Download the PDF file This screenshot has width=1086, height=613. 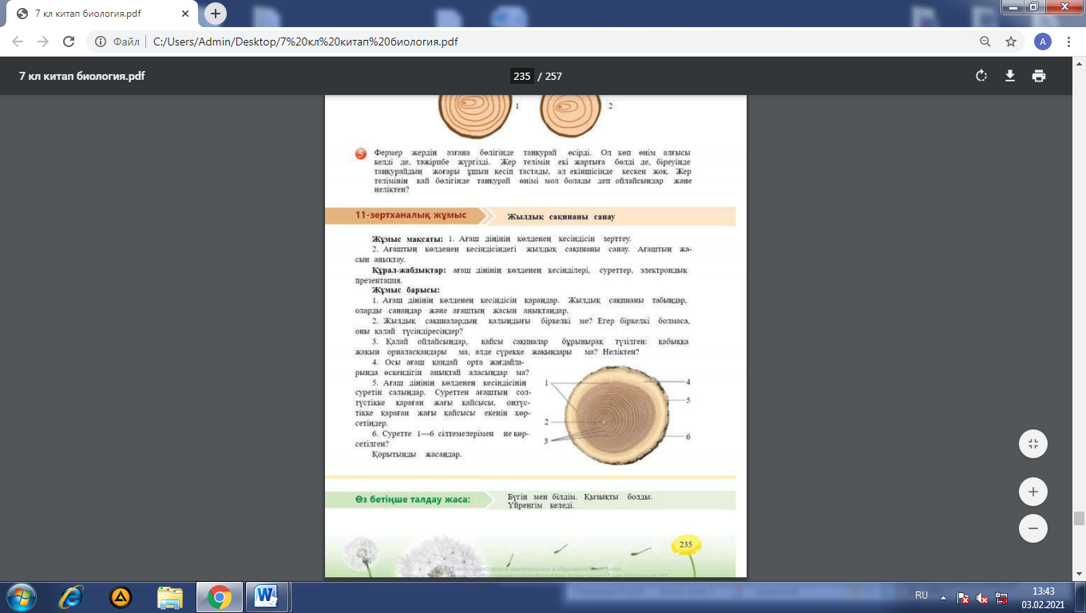click(x=1009, y=76)
